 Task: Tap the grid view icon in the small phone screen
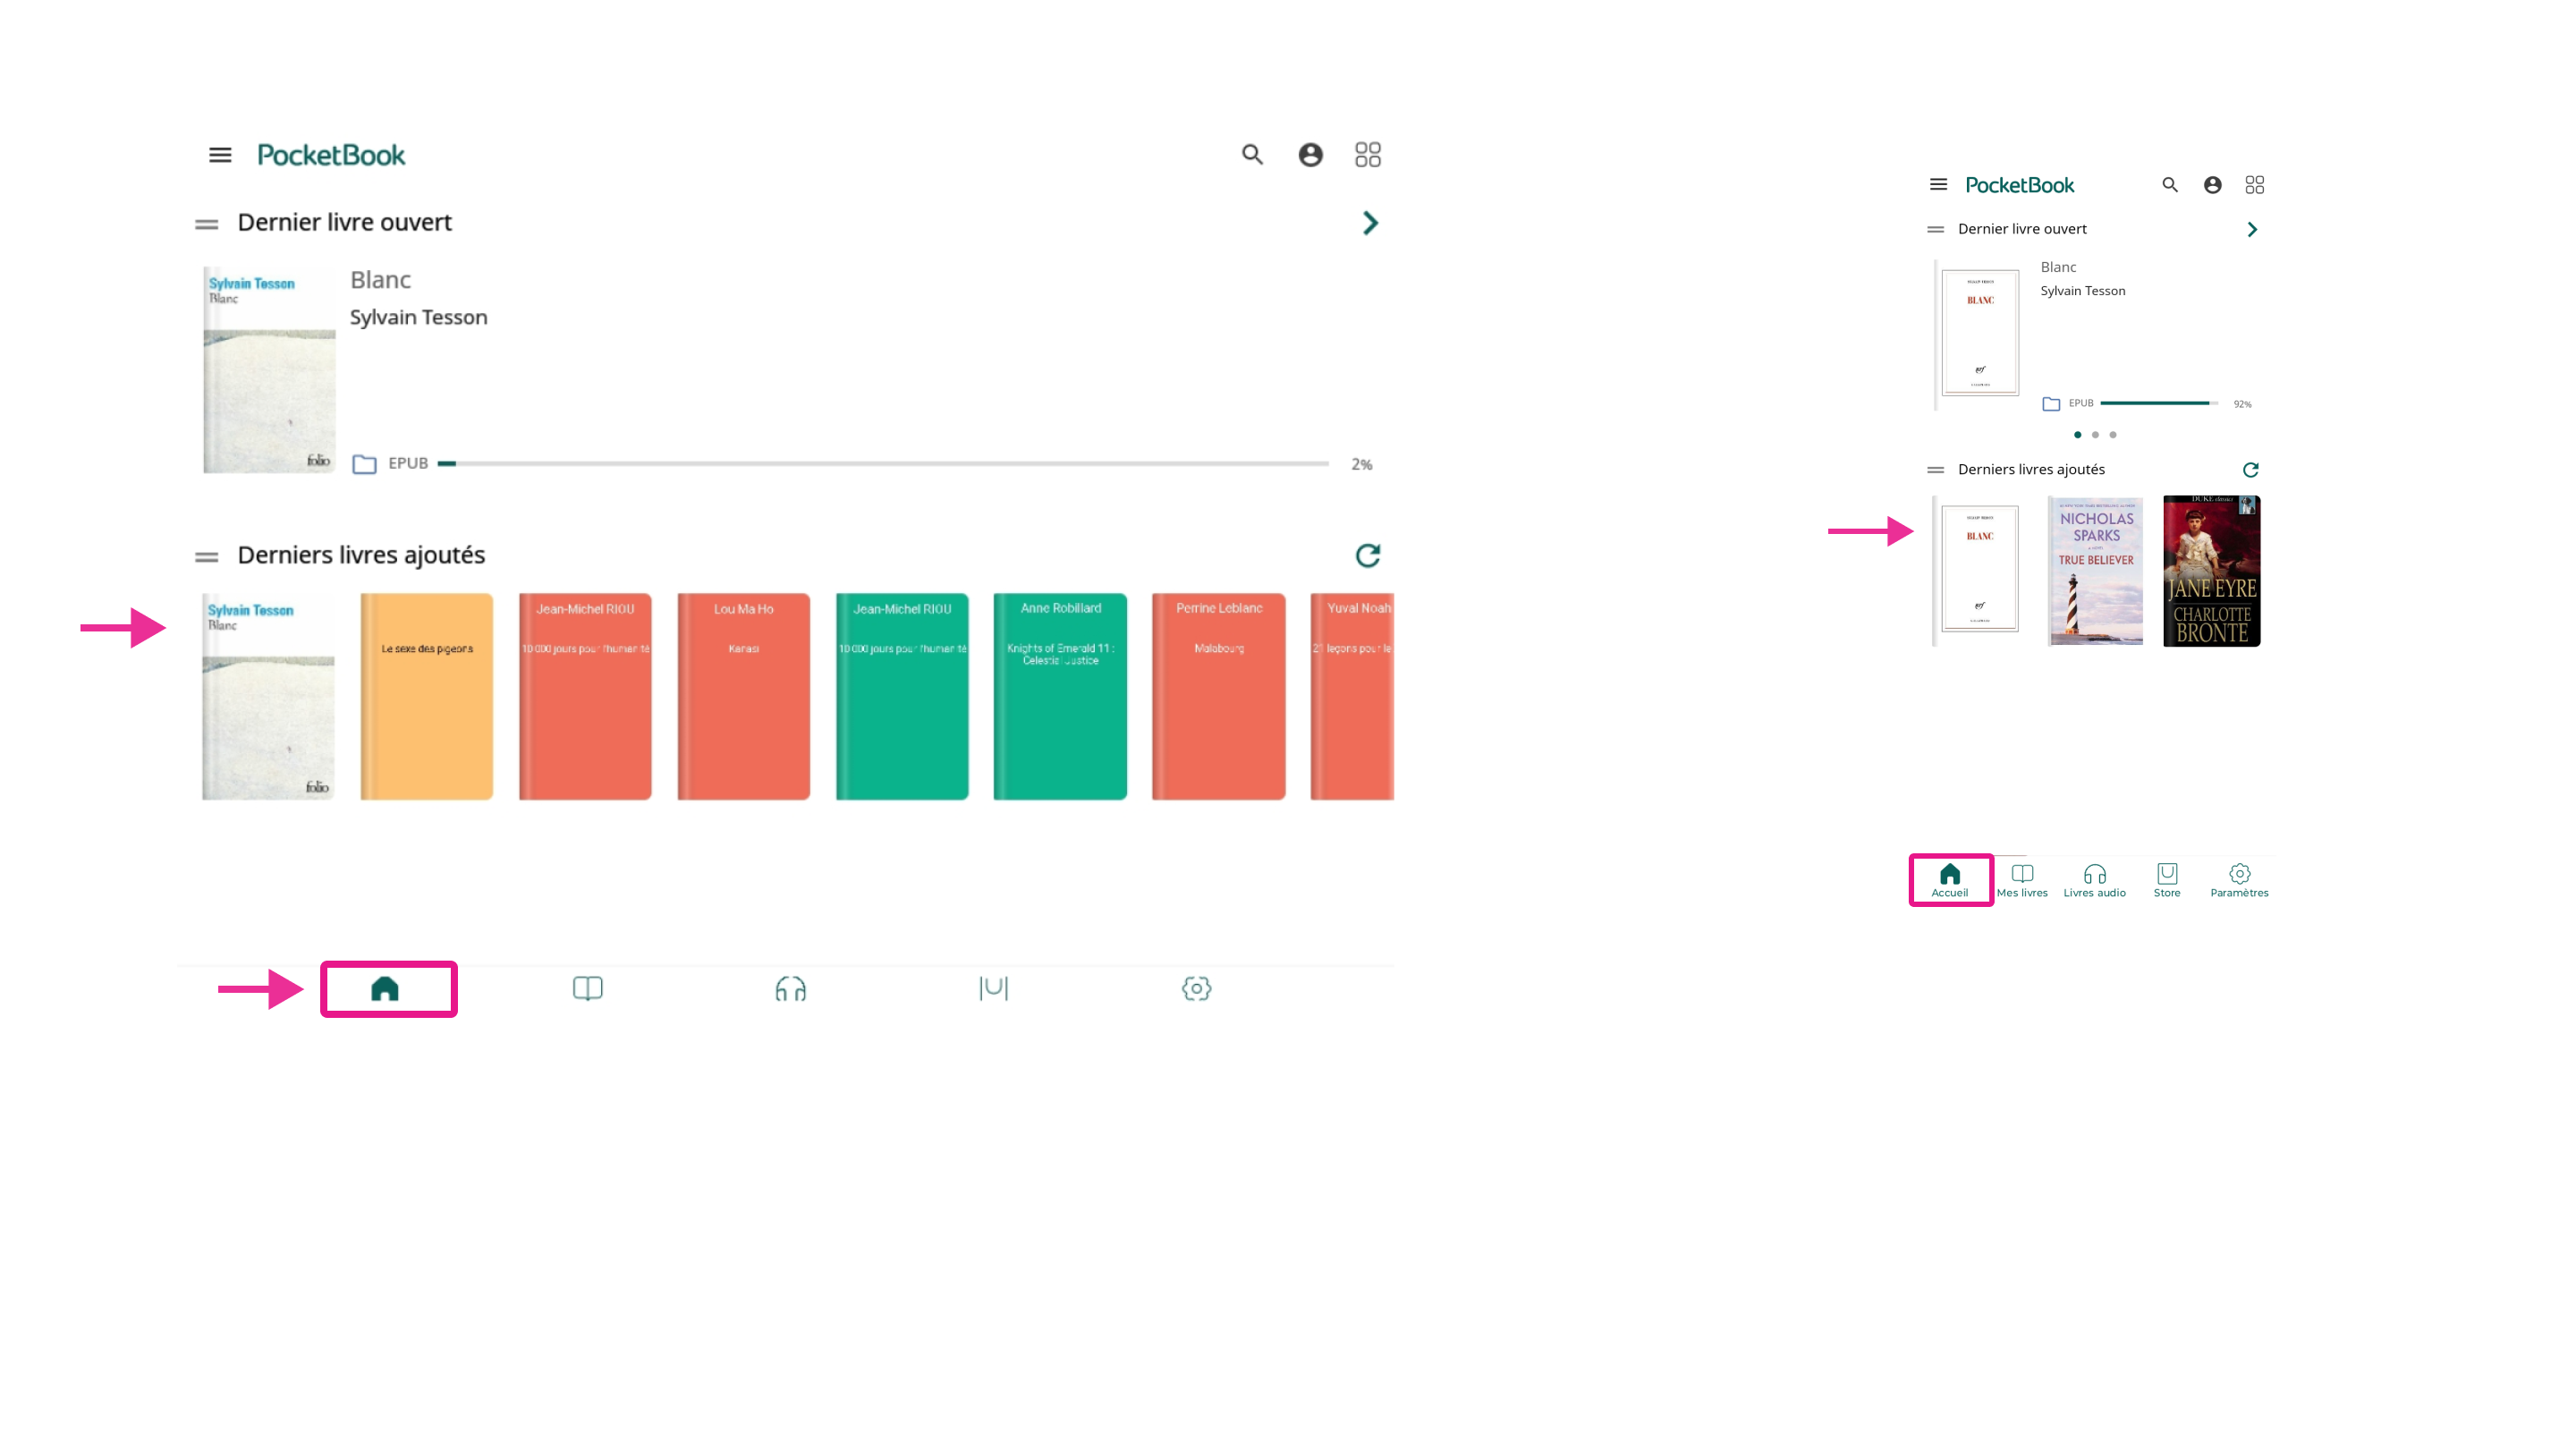pos(2254,185)
